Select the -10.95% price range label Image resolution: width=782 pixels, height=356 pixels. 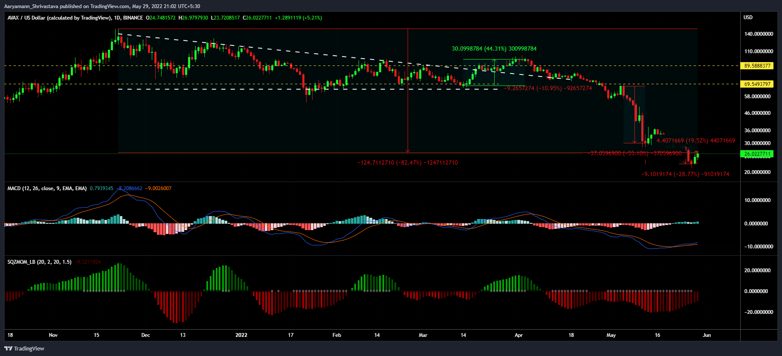pos(548,88)
